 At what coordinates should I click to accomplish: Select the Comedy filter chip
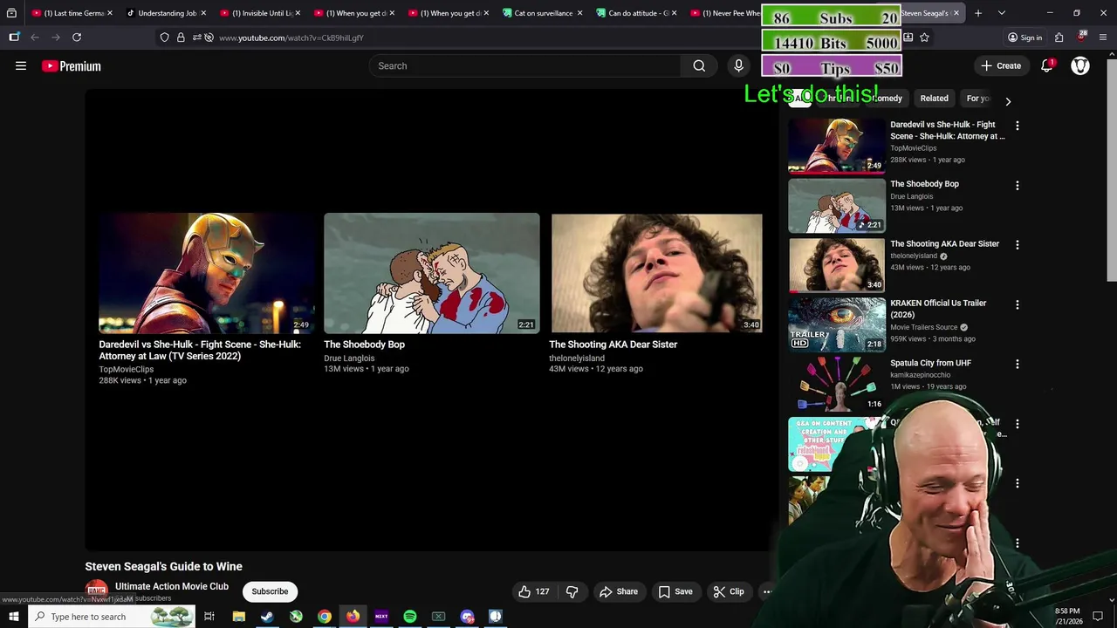(886, 99)
